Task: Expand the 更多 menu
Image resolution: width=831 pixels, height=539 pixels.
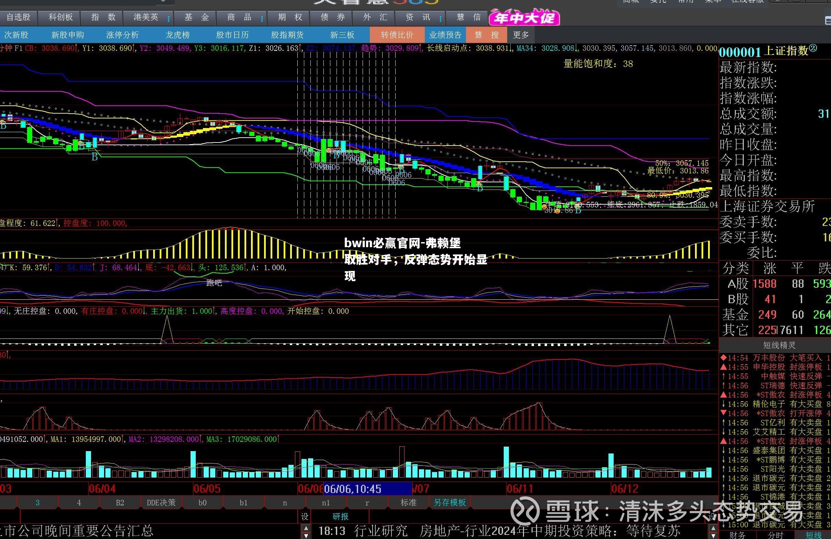Action: [521, 35]
